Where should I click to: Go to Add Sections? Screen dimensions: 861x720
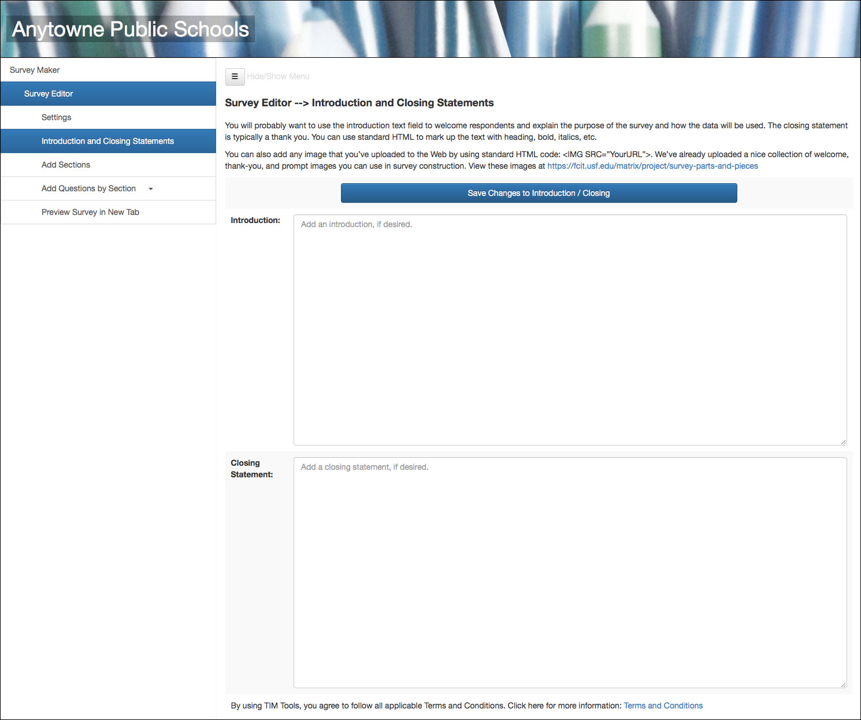coord(108,165)
